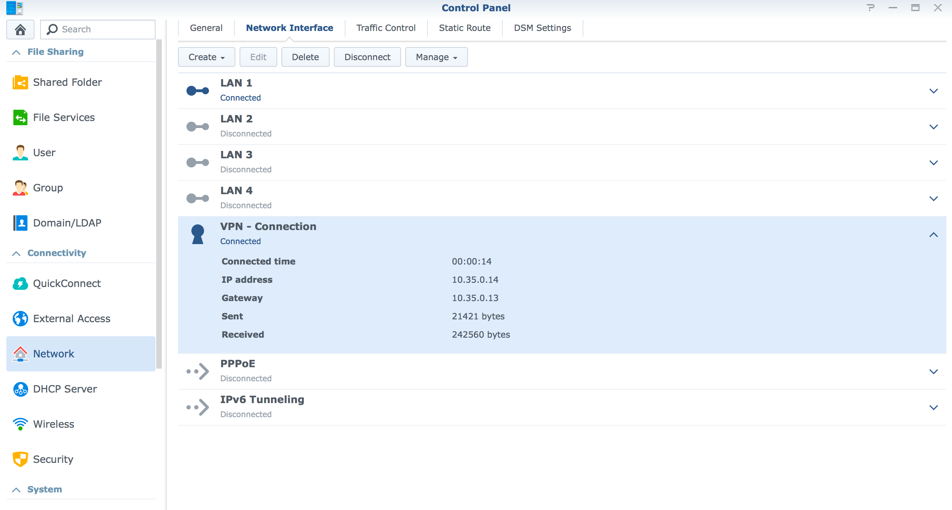Image resolution: width=952 pixels, height=510 pixels.
Task: Select the Network Interface tab
Action: tap(290, 28)
